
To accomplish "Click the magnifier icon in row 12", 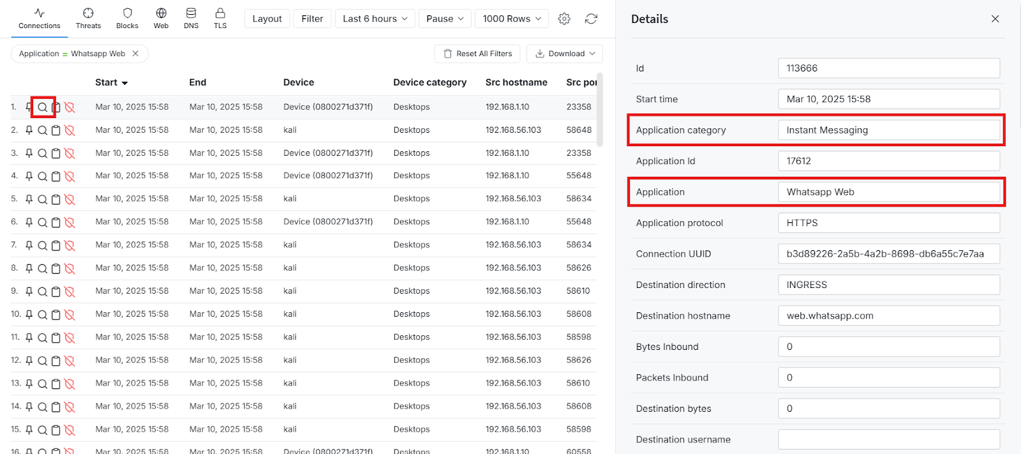I will [42, 361].
